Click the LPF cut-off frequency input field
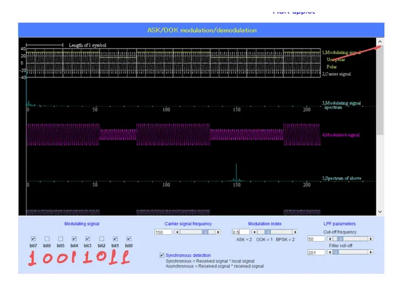The image size is (403, 302). pos(316,239)
